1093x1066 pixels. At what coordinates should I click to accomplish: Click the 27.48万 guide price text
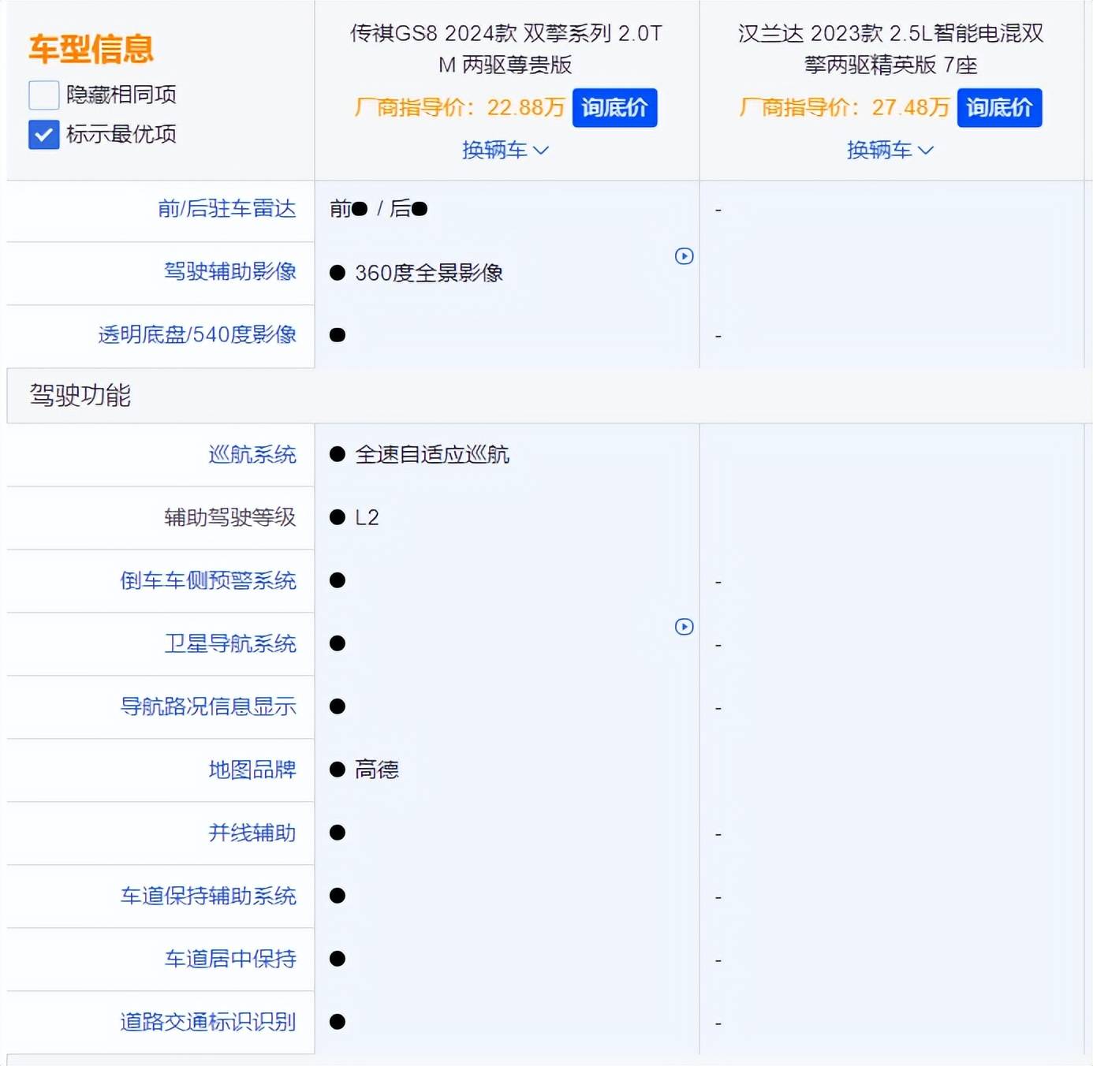[x=911, y=107]
